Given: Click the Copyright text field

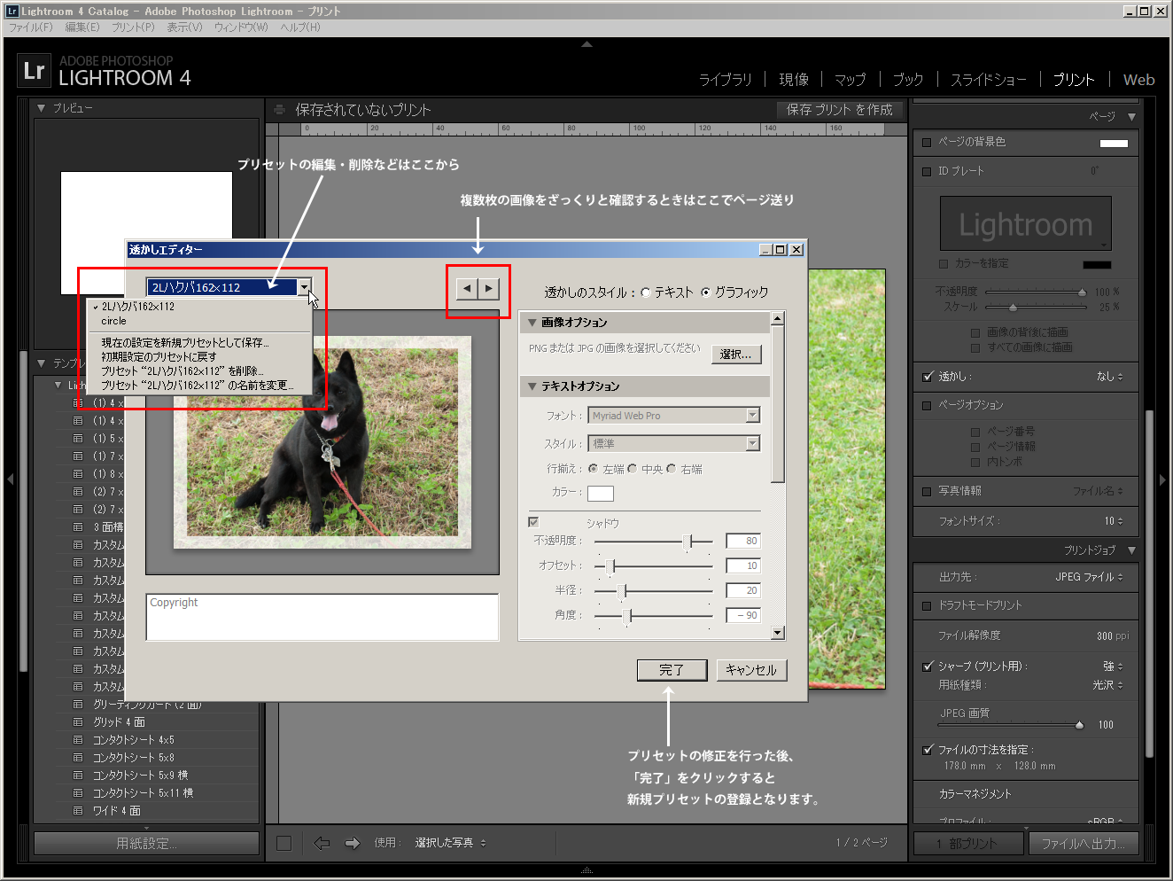Looking at the screenshot, I should (322, 616).
